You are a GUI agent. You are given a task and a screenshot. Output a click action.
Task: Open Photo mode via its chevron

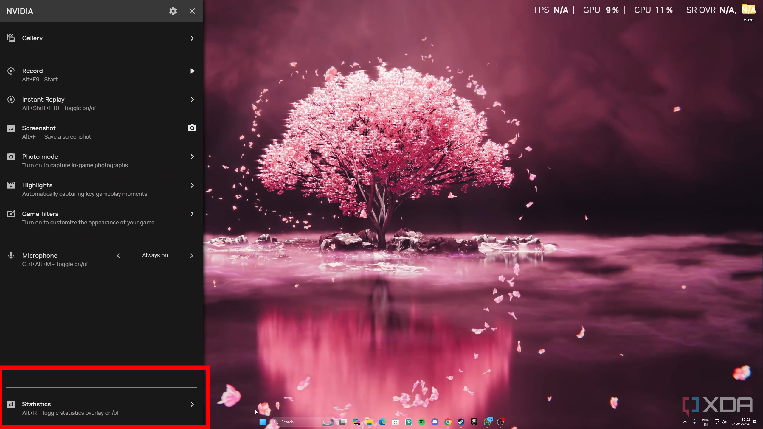point(192,157)
